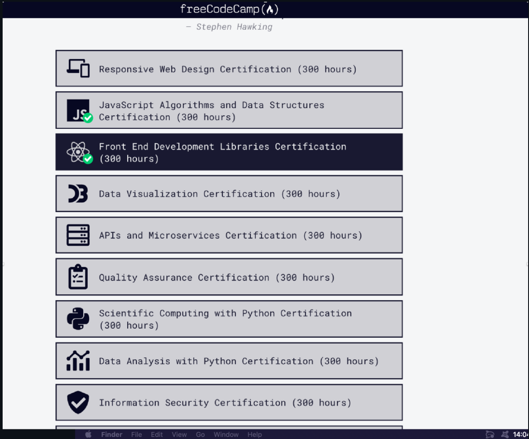Viewport: 529px width, 439px height.
Task: Click the React atom icon
Action: (79, 152)
